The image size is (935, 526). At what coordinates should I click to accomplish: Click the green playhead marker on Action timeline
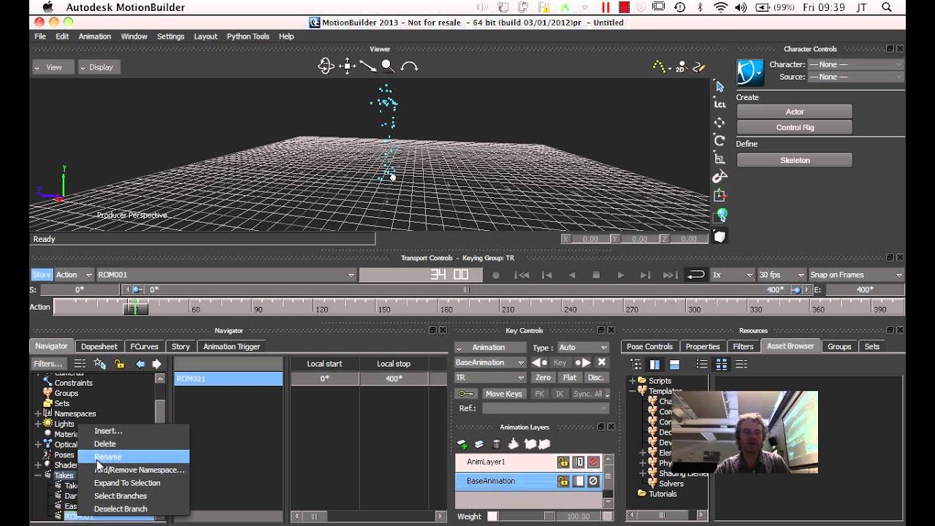pos(135,308)
